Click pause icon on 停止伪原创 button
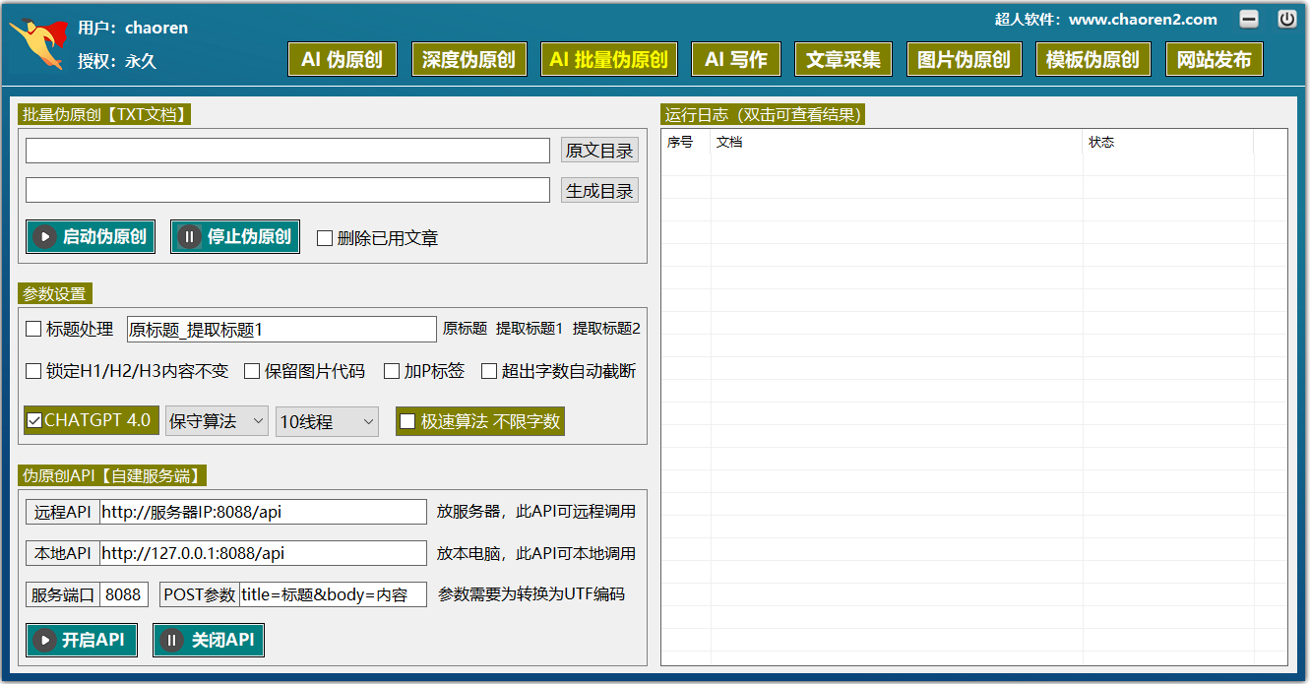The image size is (1310, 684). coord(189,237)
